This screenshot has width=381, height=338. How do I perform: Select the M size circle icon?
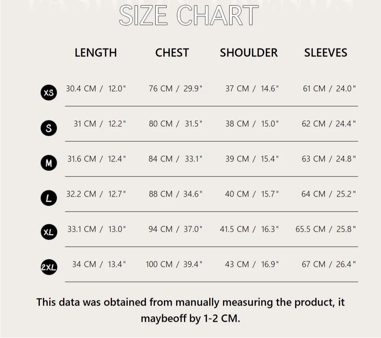(x=49, y=163)
